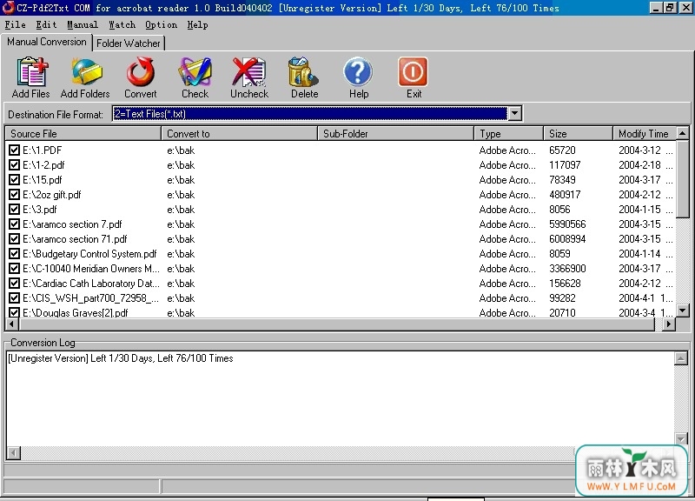Screen dimensions: 695x501
Task: Open the File menu
Action: 15,25
